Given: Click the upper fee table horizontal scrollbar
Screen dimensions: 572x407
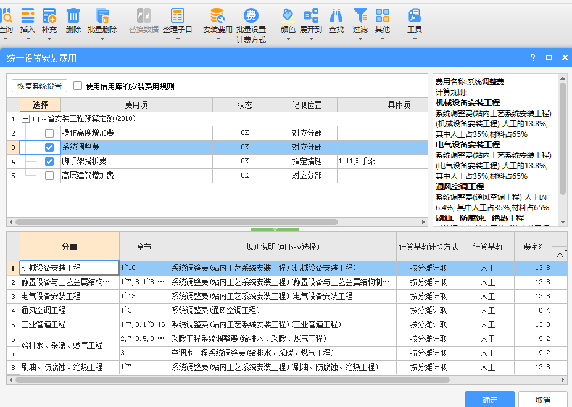Looking at the screenshot, I should click(176, 222).
